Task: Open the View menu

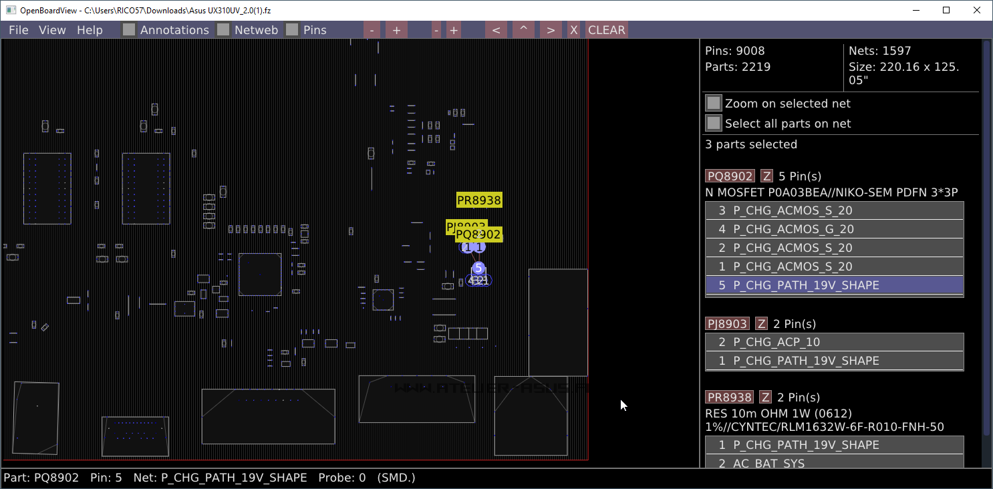Action: tap(52, 30)
